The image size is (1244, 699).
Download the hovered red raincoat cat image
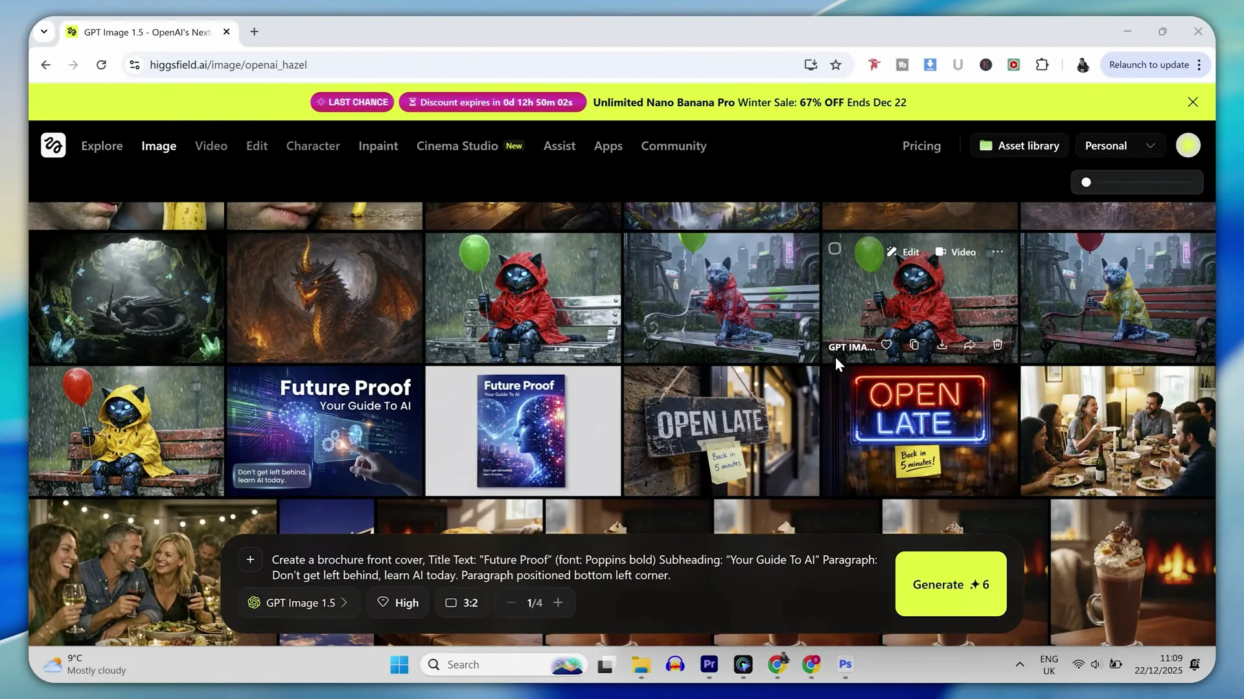click(x=942, y=345)
